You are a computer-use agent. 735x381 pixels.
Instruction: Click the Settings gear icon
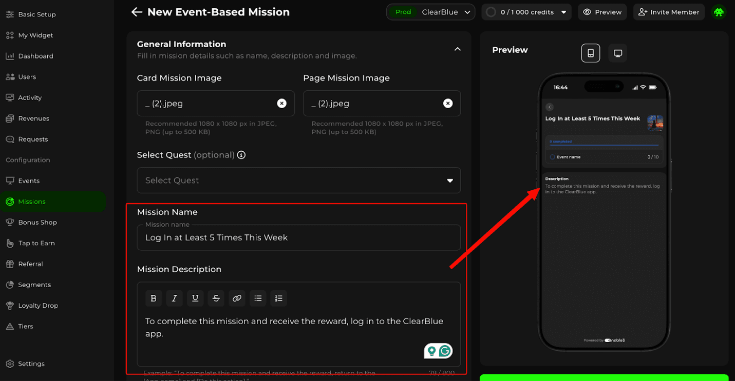10,364
